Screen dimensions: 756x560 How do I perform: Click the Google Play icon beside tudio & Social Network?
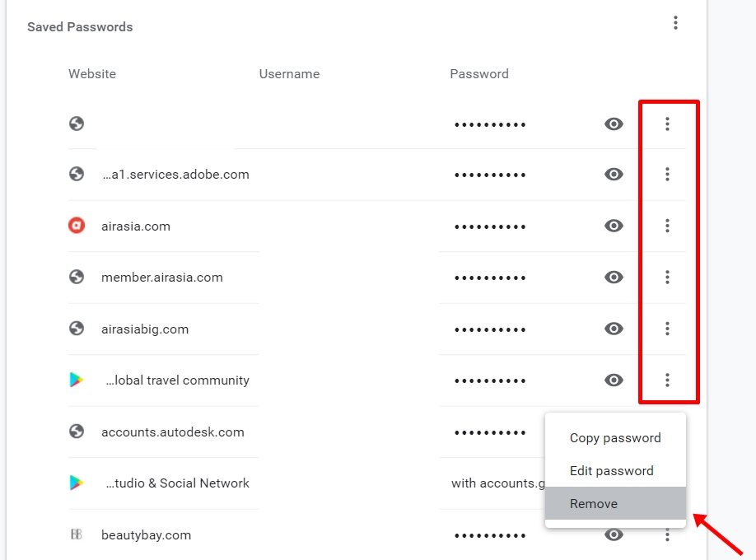(77, 483)
